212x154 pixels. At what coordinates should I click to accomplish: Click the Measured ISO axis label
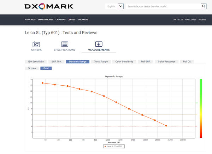114,142
